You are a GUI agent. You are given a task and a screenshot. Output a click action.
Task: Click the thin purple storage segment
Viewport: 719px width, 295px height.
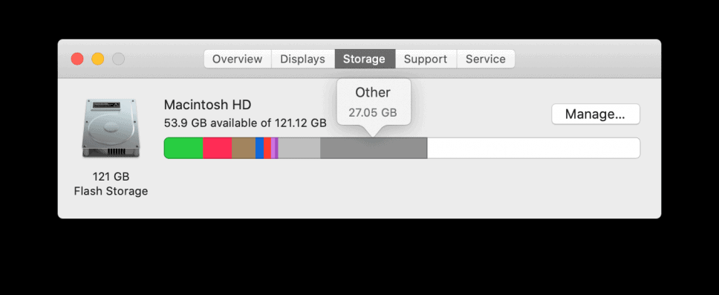click(x=276, y=148)
